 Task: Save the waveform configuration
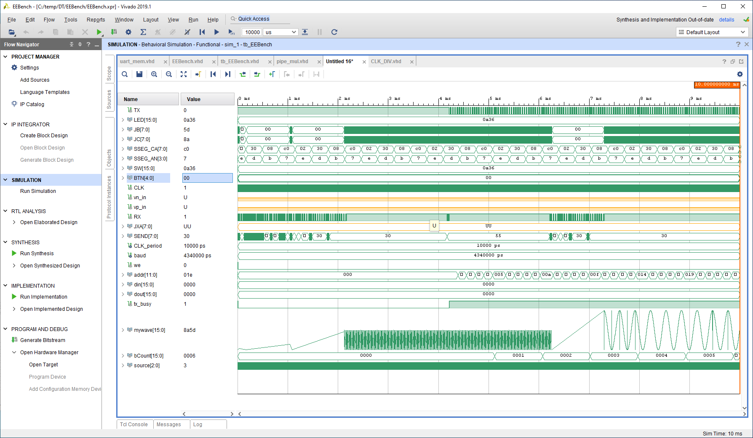coord(139,74)
